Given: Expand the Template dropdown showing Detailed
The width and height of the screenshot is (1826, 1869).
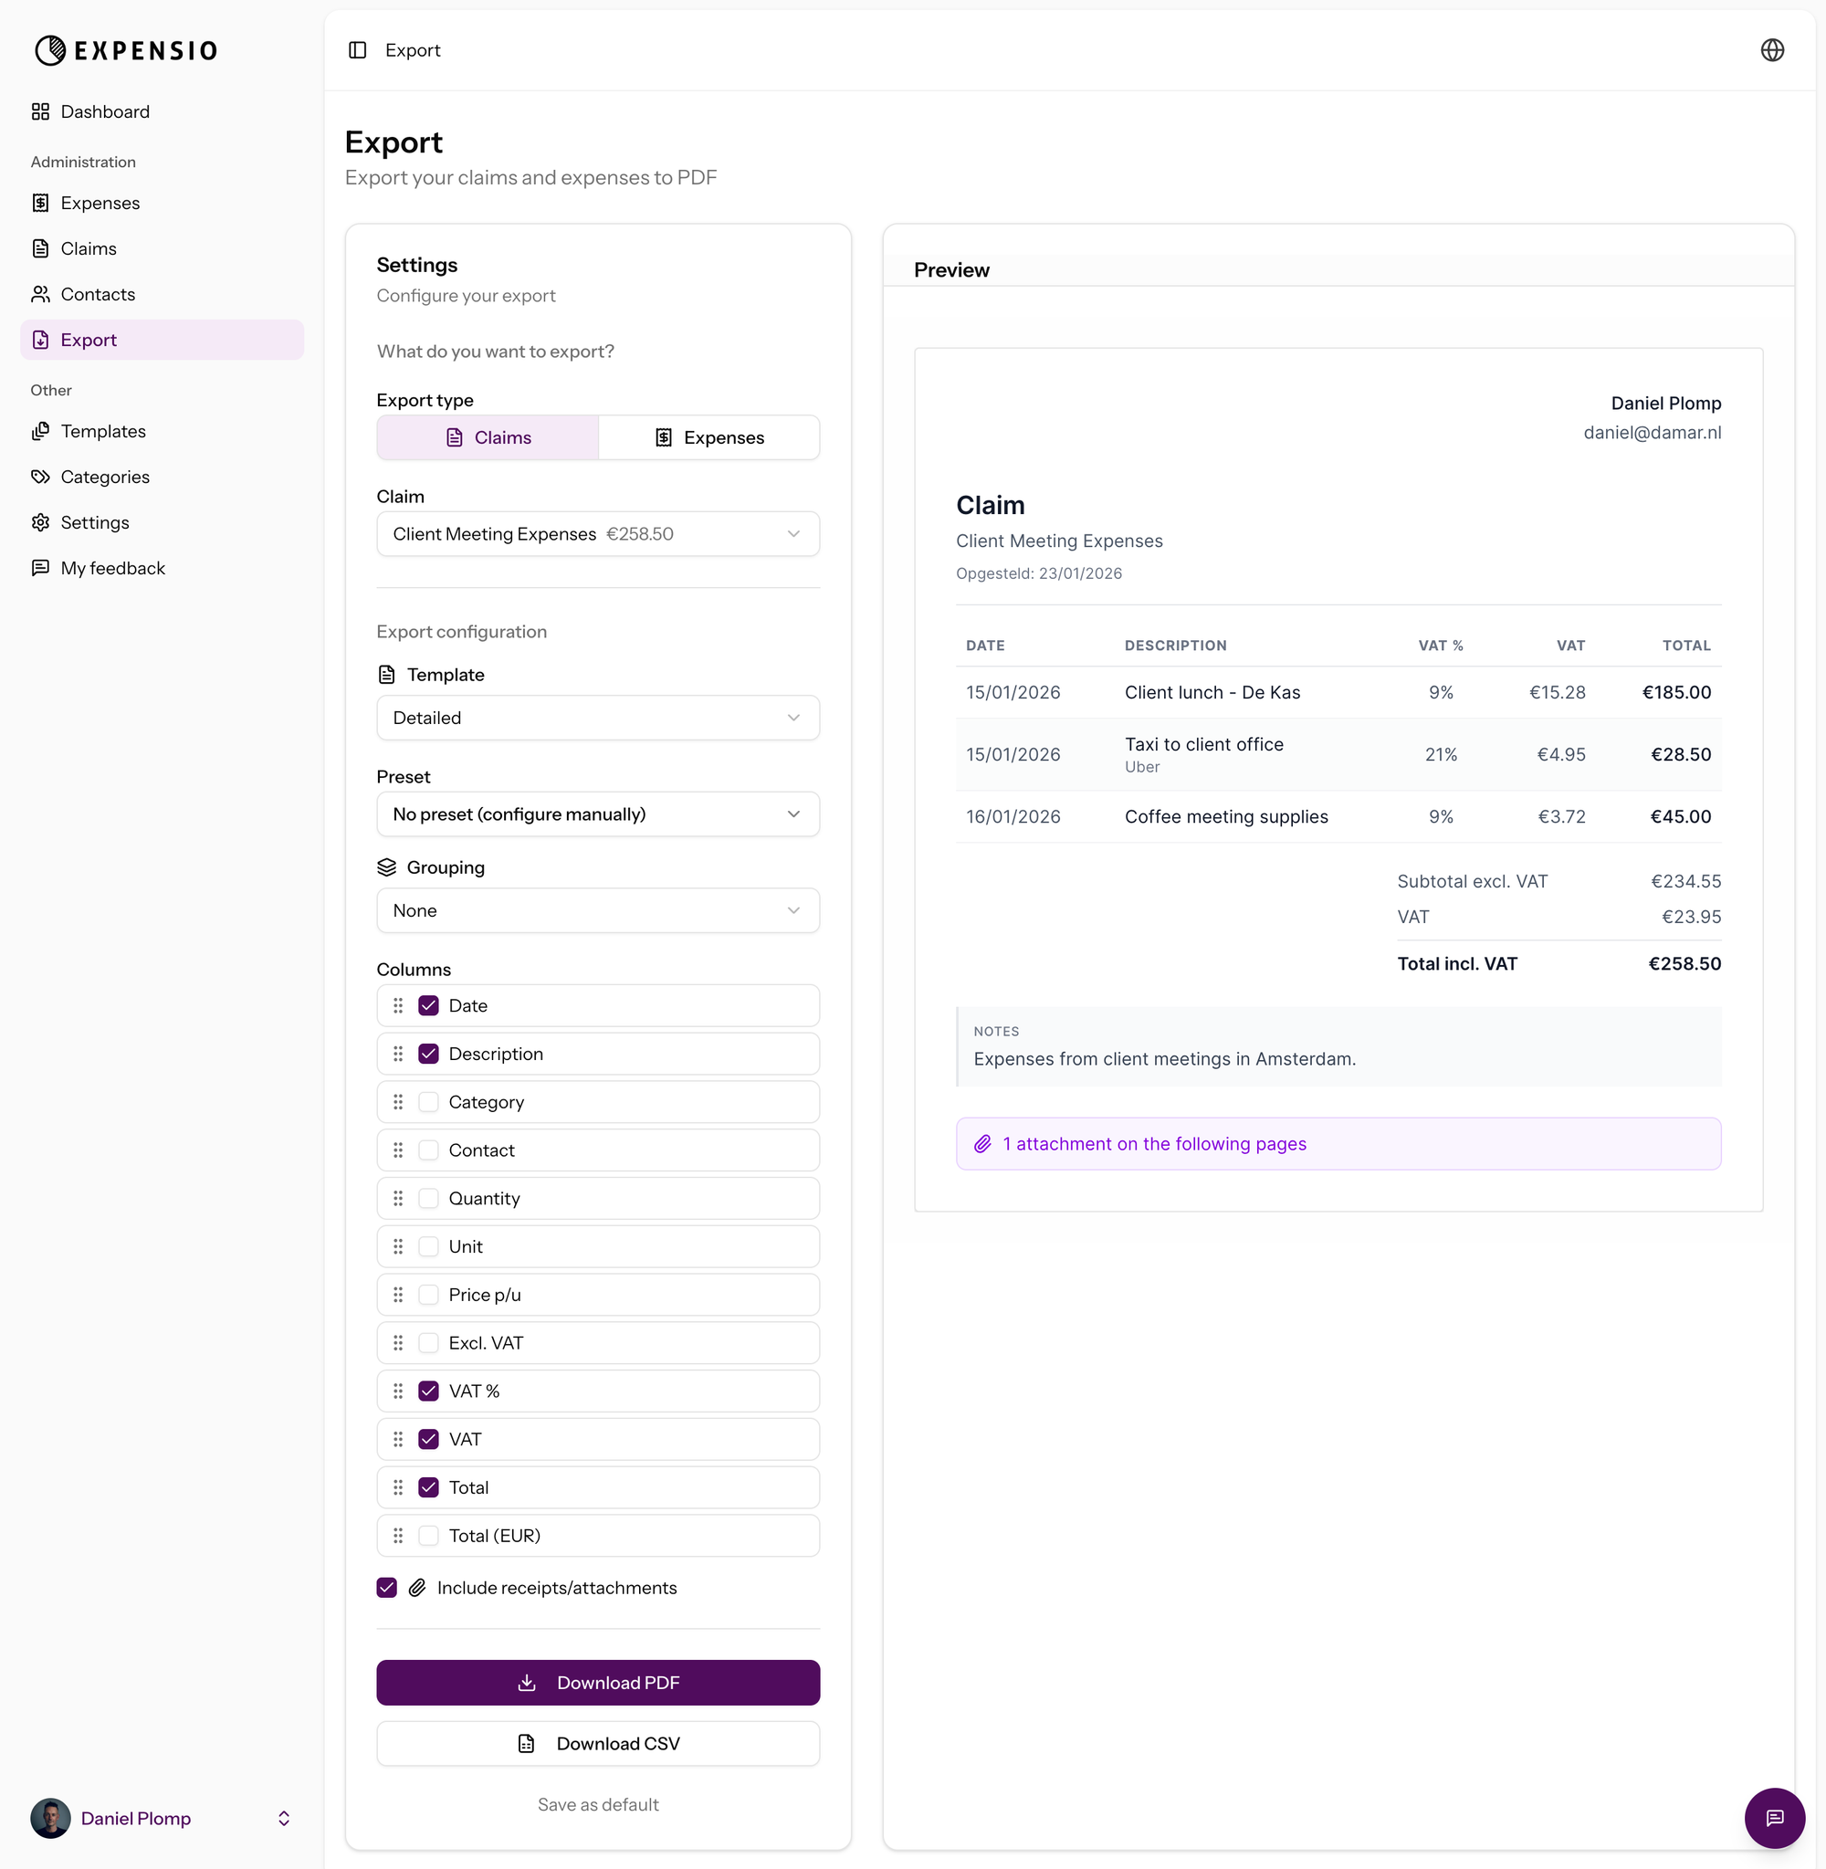Looking at the screenshot, I should (597, 718).
